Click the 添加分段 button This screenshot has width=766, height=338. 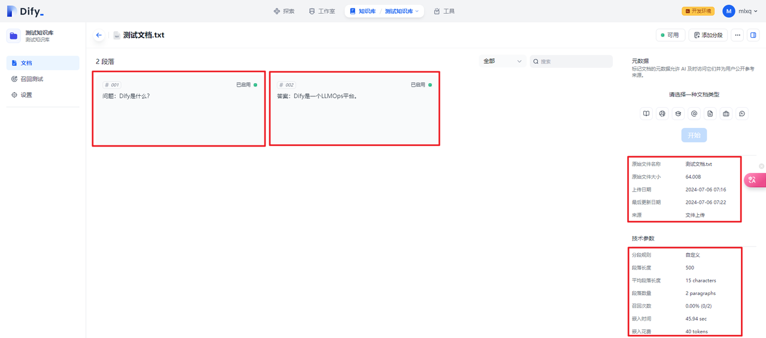[x=708, y=35]
